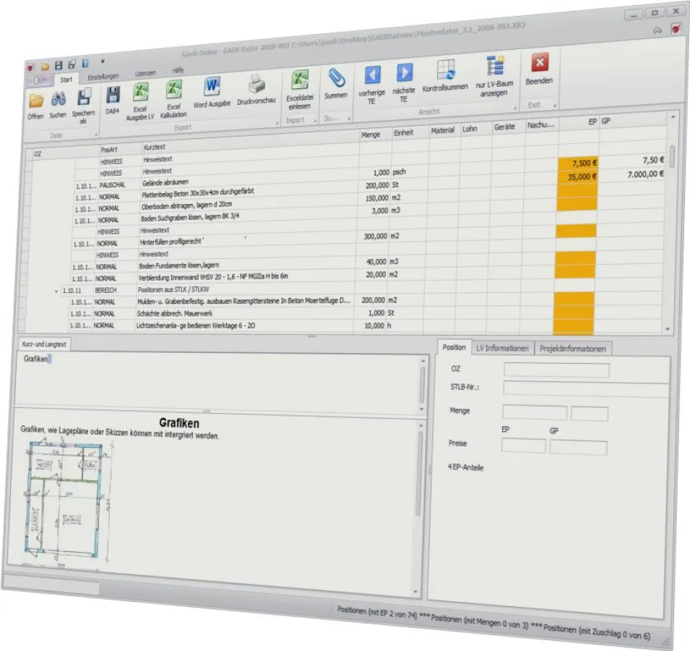690x651 pixels.
Task: Export via the DA84 icon
Action: (x=113, y=95)
